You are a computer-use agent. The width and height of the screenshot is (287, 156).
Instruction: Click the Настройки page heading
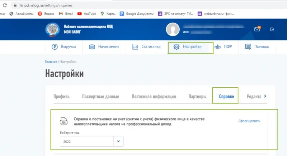[65, 74]
